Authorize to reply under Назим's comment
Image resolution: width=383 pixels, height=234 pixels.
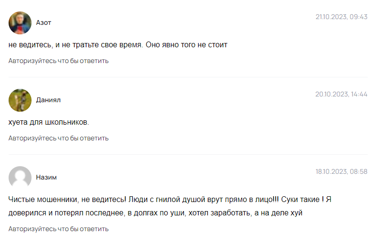(58, 229)
